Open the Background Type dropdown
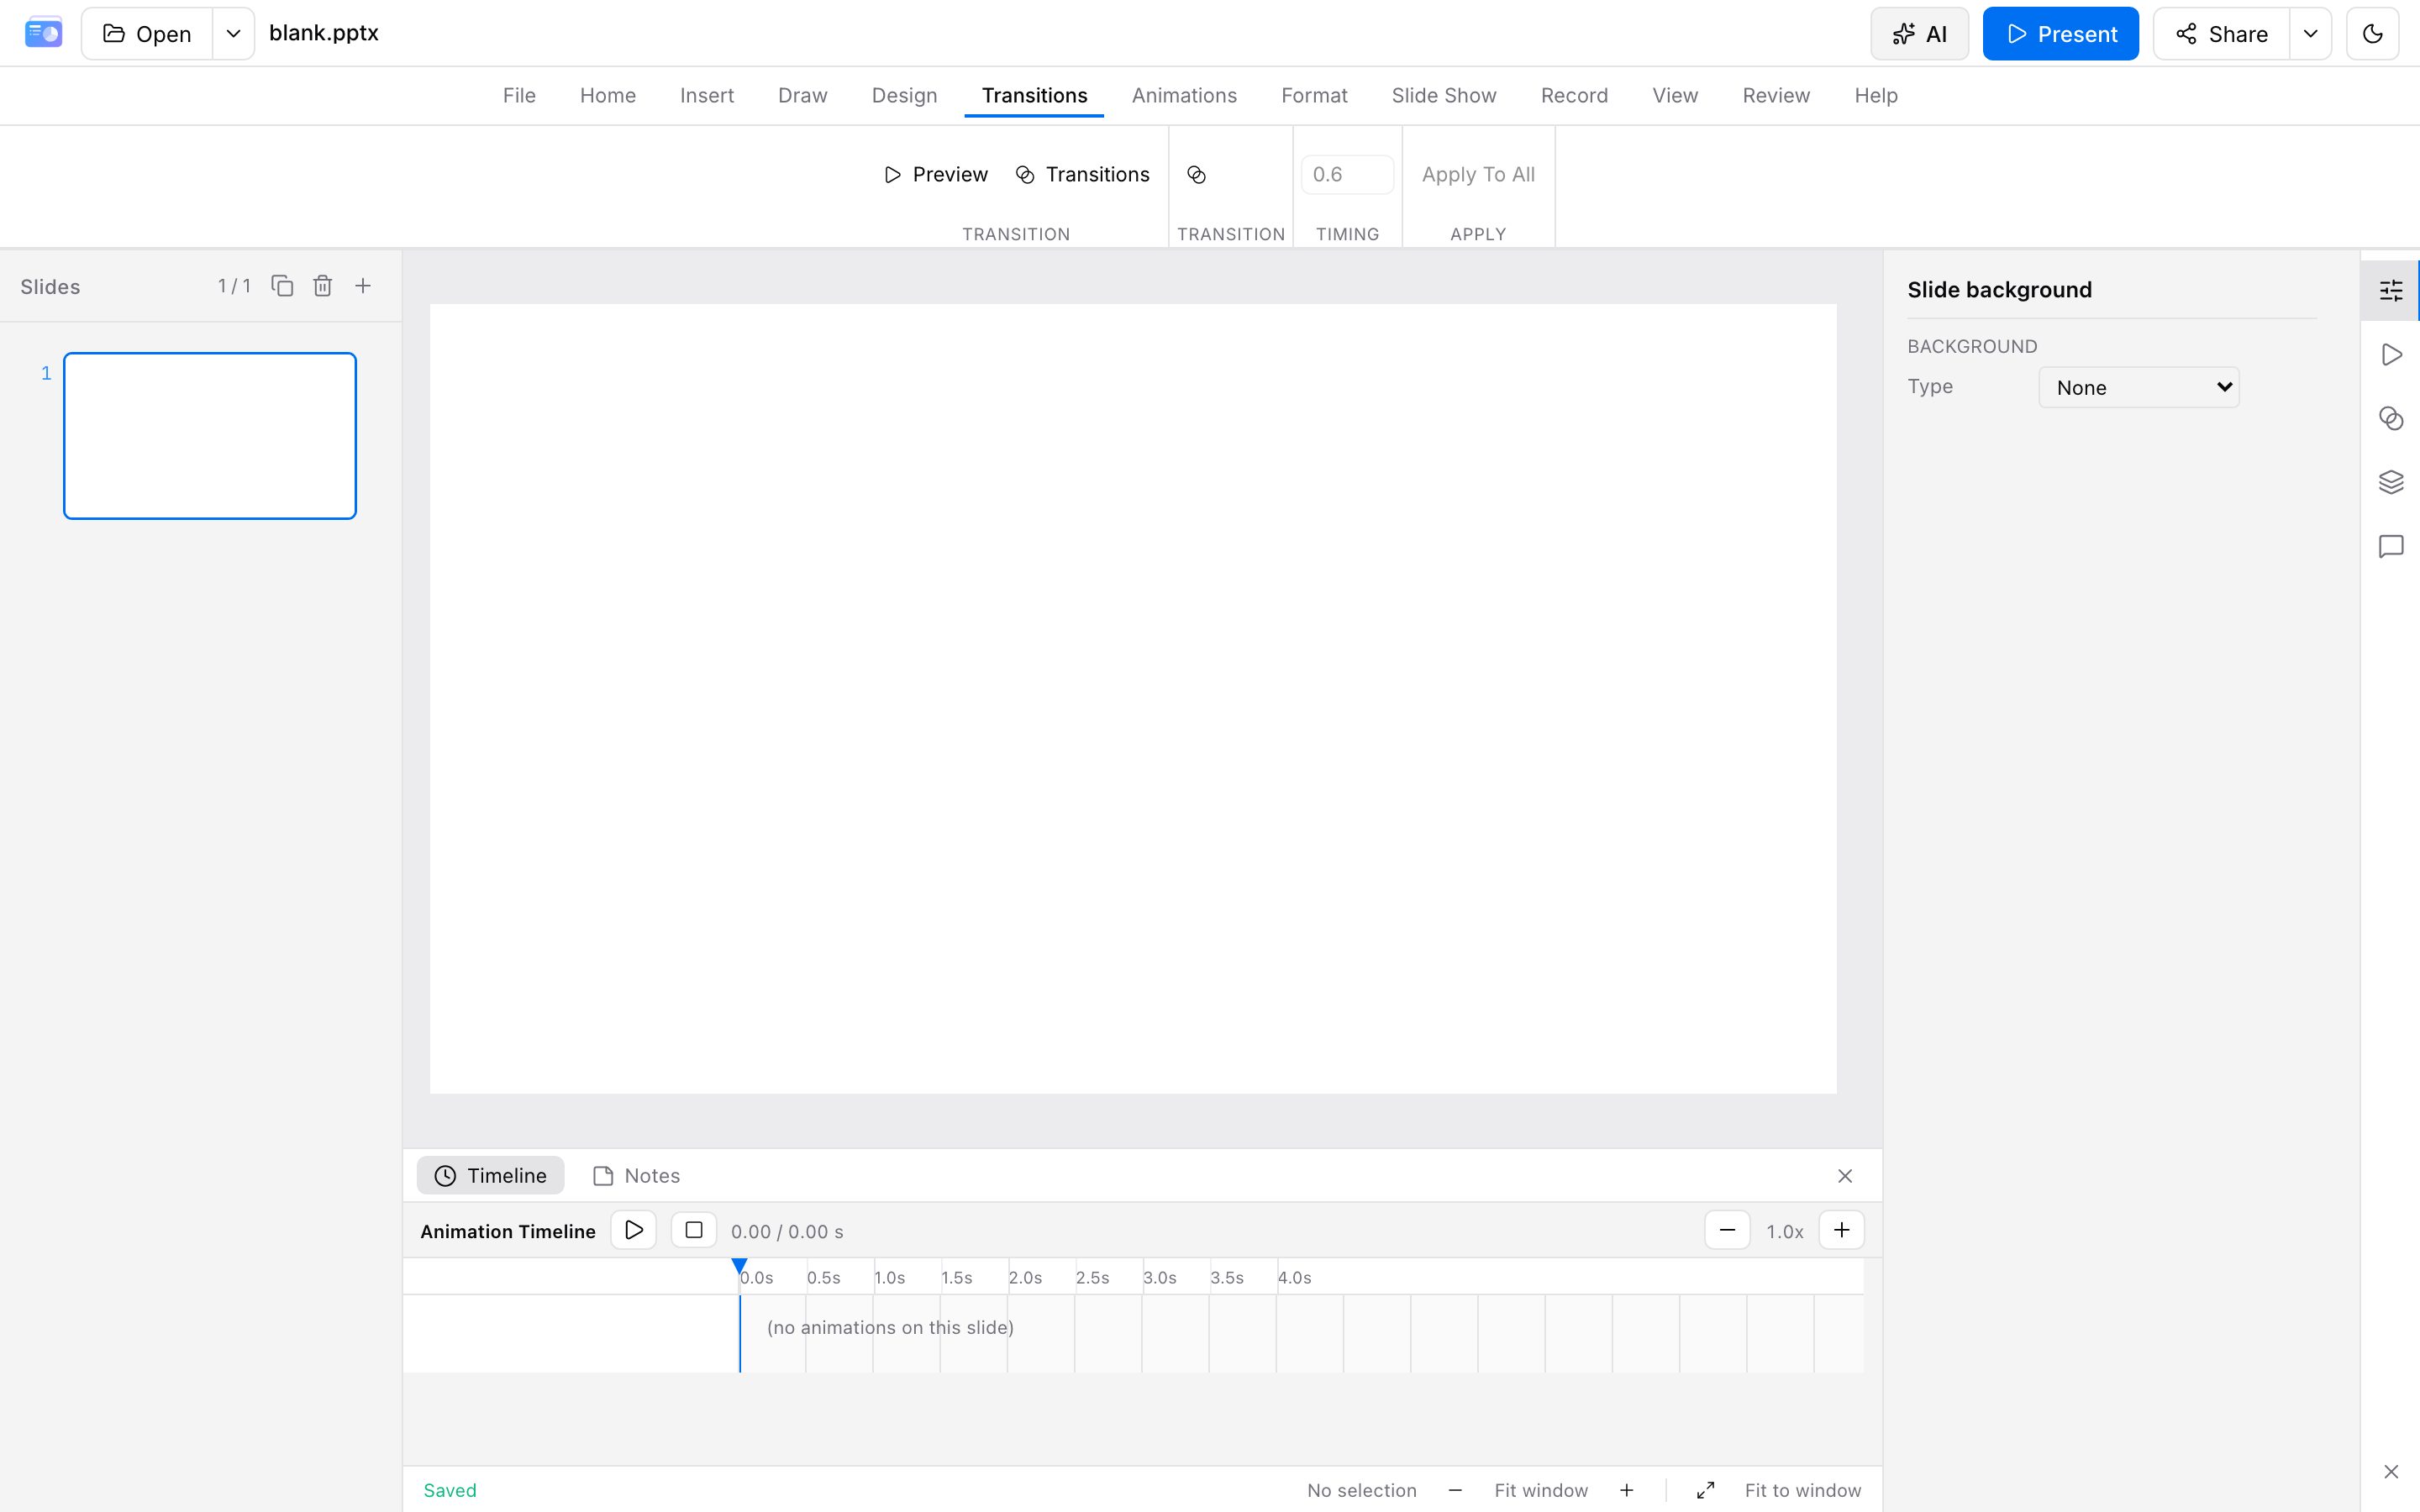 pos(2138,387)
